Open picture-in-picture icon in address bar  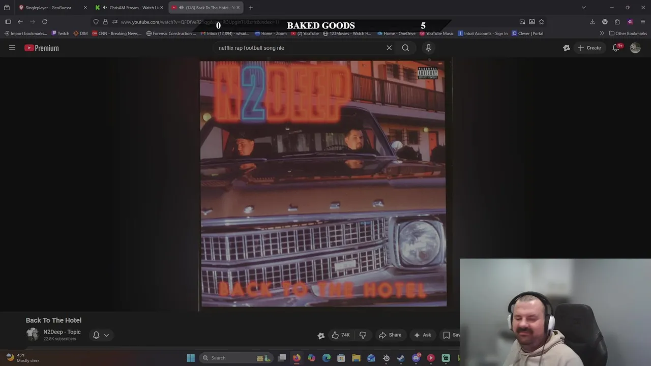pos(522,22)
